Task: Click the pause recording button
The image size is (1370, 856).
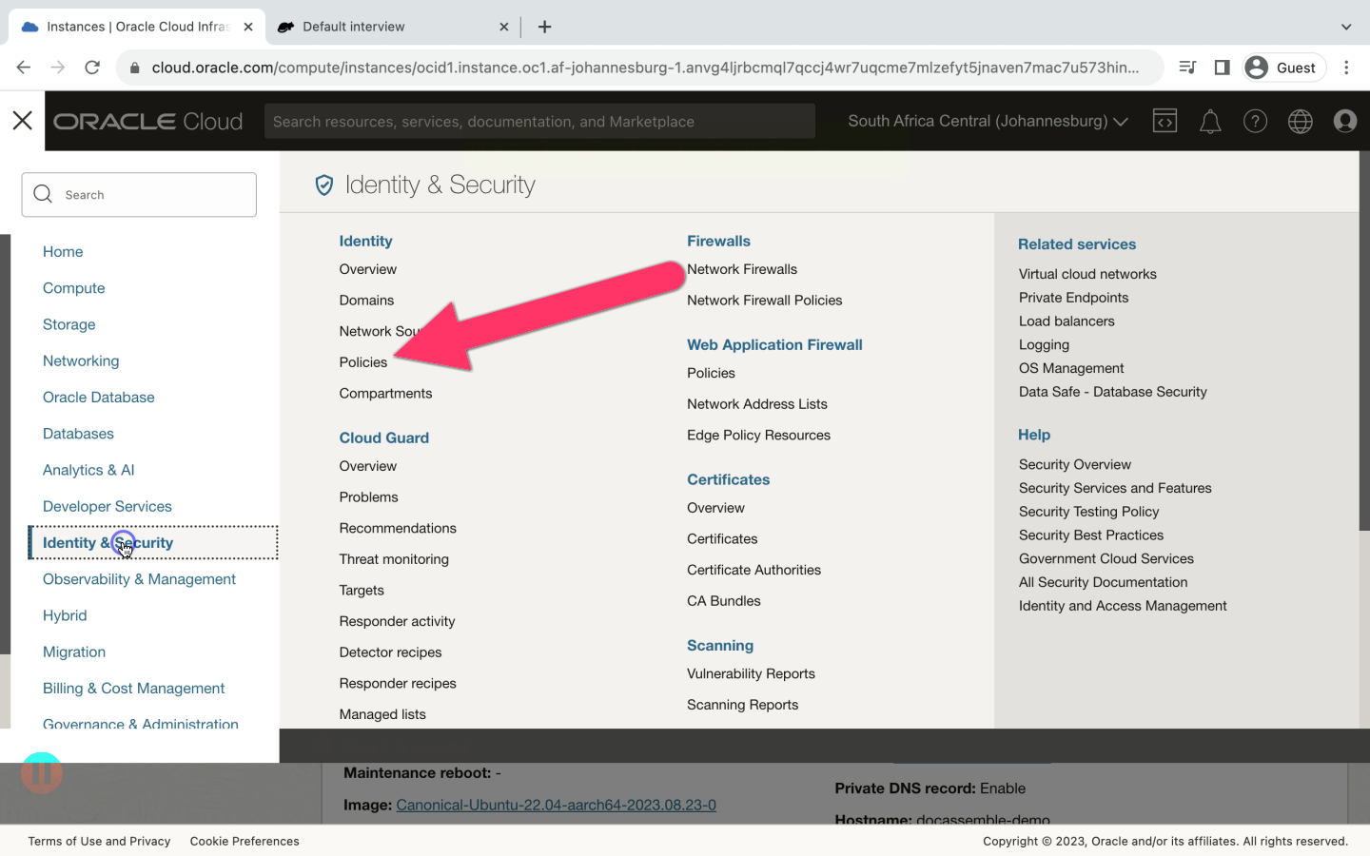Action: click(x=42, y=773)
